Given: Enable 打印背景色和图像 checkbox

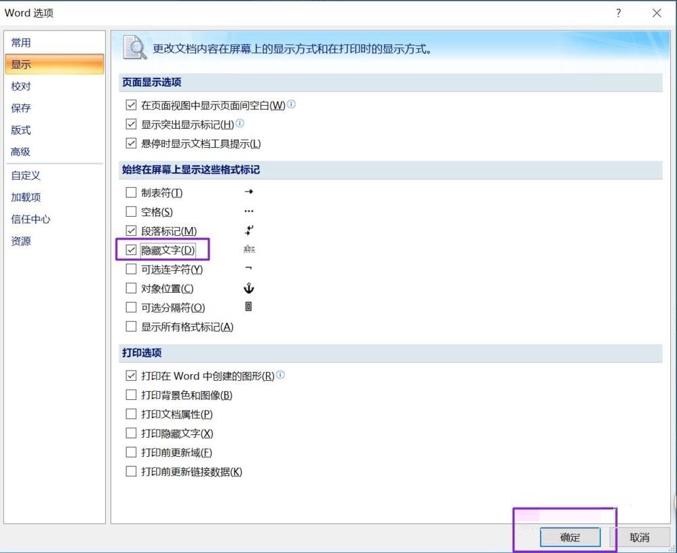Looking at the screenshot, I should (131, 394).
